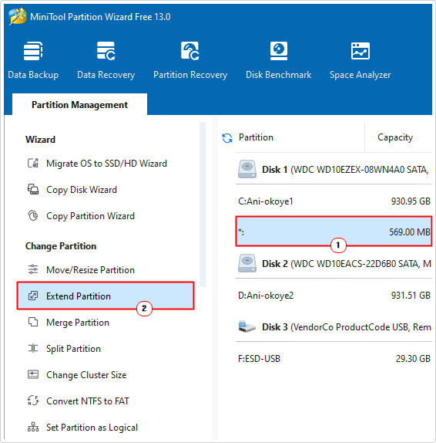Click the Convert NTFS to FAT icon
This screenshot has height=443, width=436.
point(33,401)
